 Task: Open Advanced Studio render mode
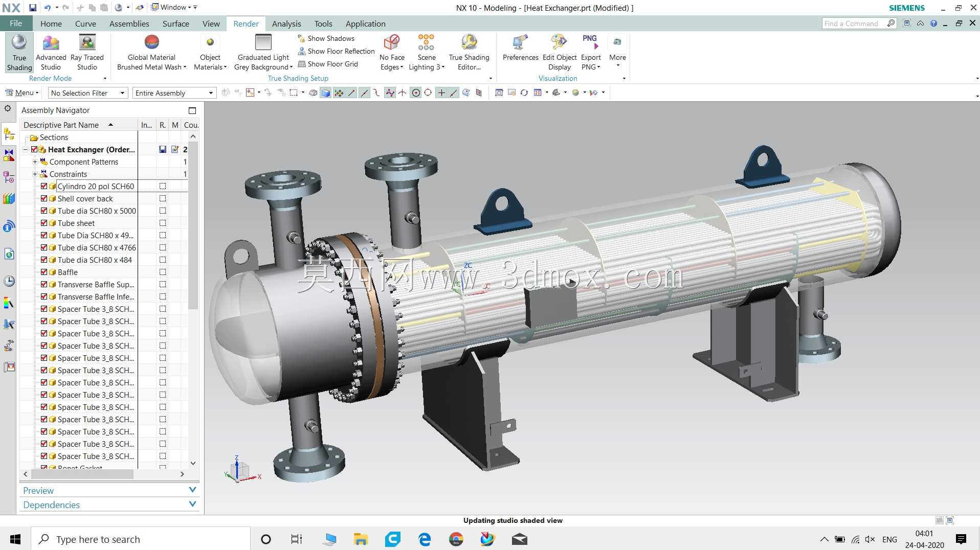(51, 53)
